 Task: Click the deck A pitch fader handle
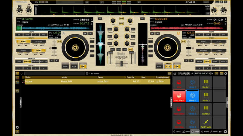[54, 48]
